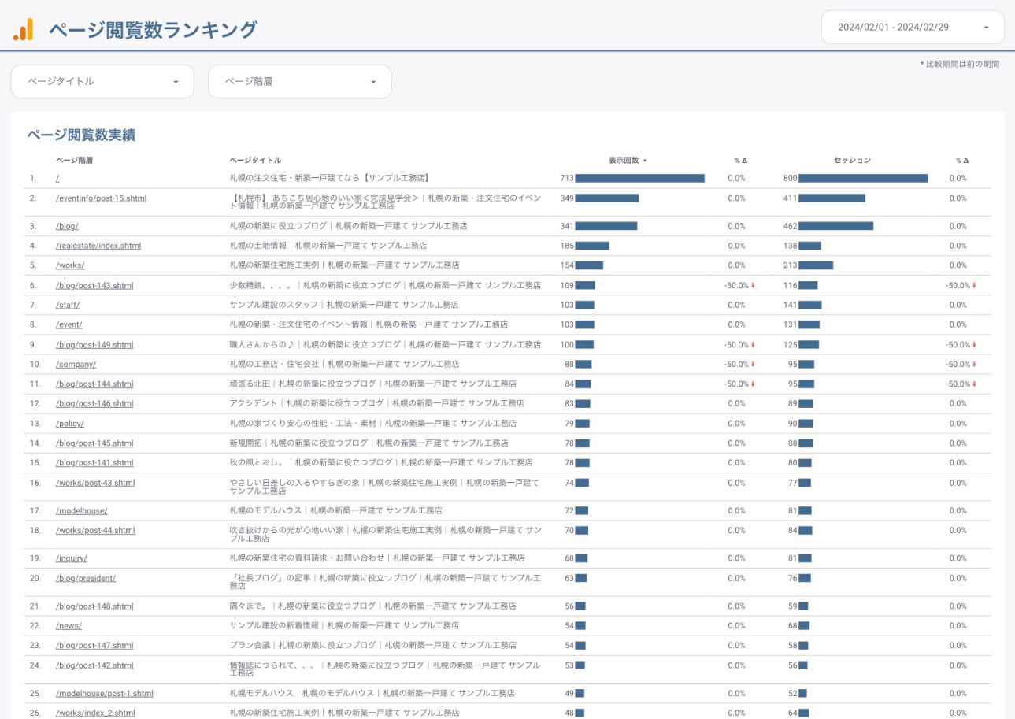Click the /modelhouse/ link

pyautogui.click(x=81, y=510)
